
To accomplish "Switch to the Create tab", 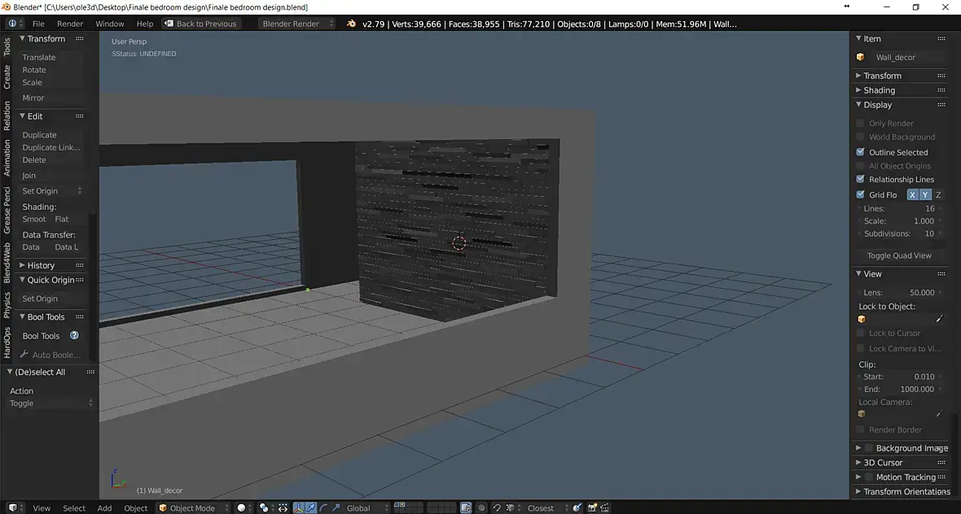I will click(x=7, y=78).
